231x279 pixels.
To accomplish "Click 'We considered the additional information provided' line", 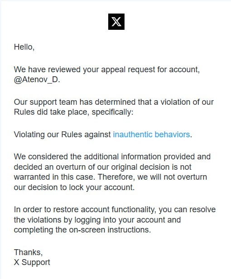I will [x=112, y=157].
